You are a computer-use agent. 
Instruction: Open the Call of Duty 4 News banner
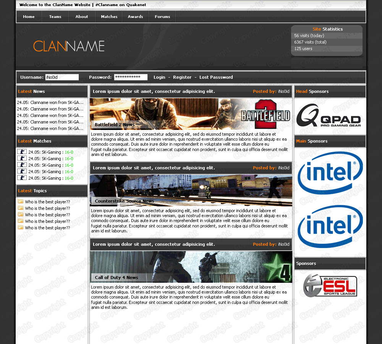(x=191, y=267)
